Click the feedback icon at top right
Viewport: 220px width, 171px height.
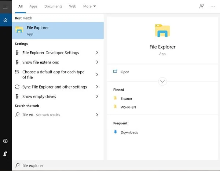[201, 6]
